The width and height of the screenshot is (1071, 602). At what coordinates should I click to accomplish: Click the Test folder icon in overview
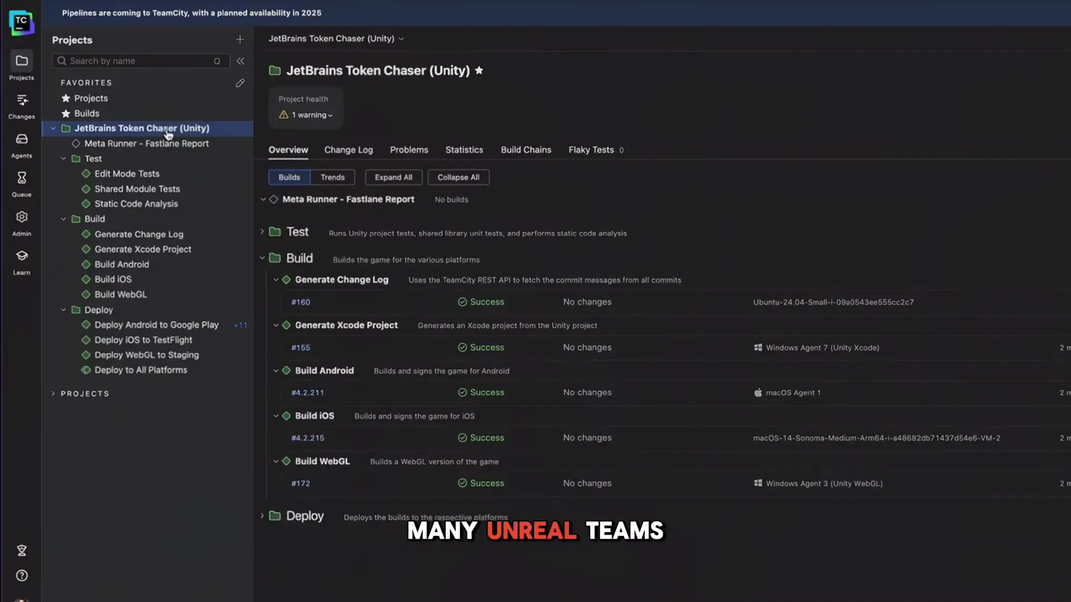[274, 231]
